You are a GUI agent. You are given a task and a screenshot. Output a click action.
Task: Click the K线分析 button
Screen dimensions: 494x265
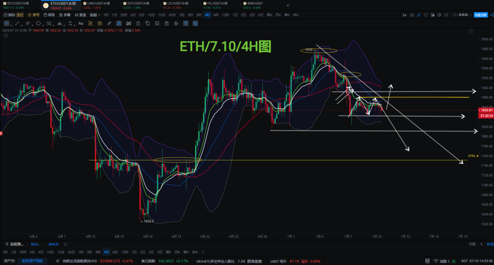[480, 15]
